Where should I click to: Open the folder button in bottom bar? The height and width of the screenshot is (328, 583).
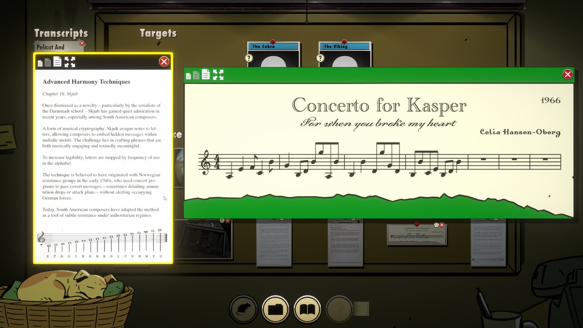(276, 309)
